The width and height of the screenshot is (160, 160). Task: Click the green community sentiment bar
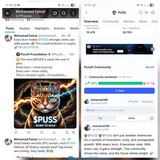coord(120,83)
